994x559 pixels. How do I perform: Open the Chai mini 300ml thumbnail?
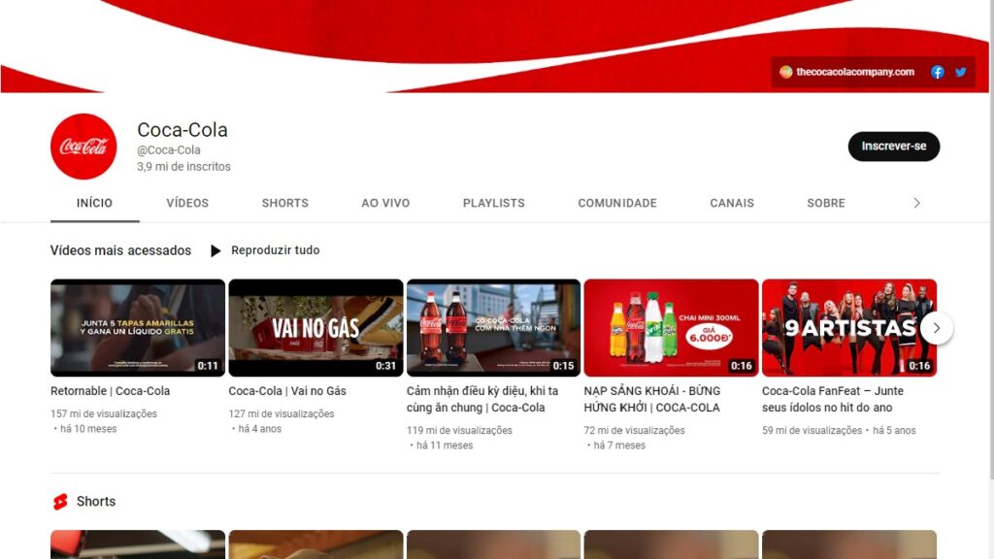click(x=672, y=328)
